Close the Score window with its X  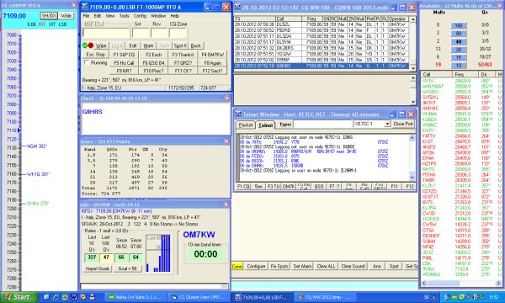coord(226,141)
